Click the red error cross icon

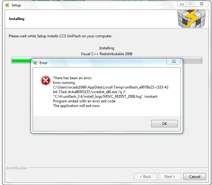point(46,80)
